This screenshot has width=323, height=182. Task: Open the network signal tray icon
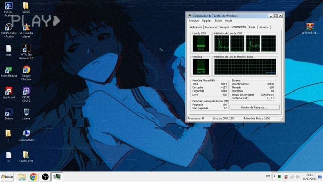[x=292, y=177]
